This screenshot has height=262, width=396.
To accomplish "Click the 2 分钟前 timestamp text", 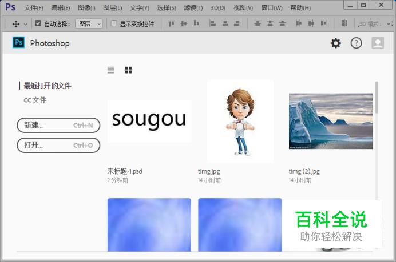I will pyautogui.click(x=118, y=180).
